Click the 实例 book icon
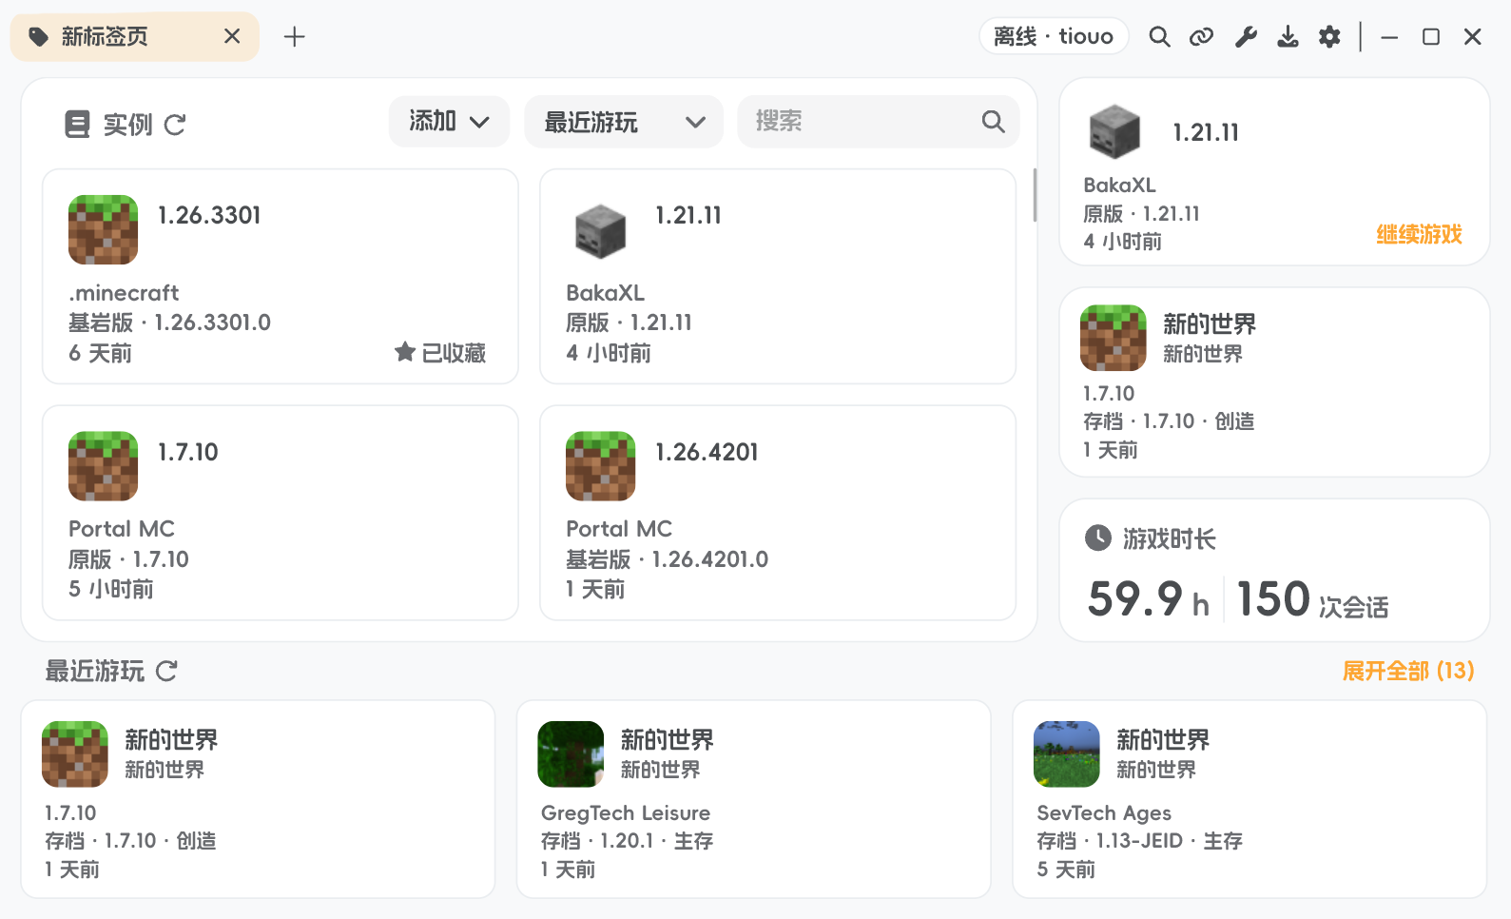Image resolution: width=1511 pixels, height=919 pixels. point(77,125)
